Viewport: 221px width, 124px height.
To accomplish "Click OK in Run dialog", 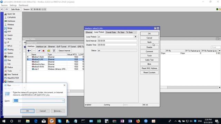I will (27, 111).
